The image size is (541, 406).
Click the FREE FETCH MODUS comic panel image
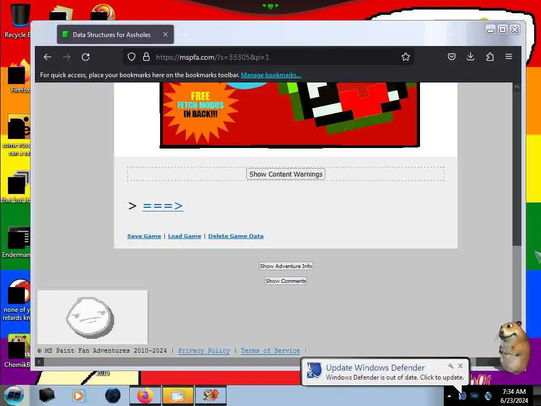pos(290,114)
